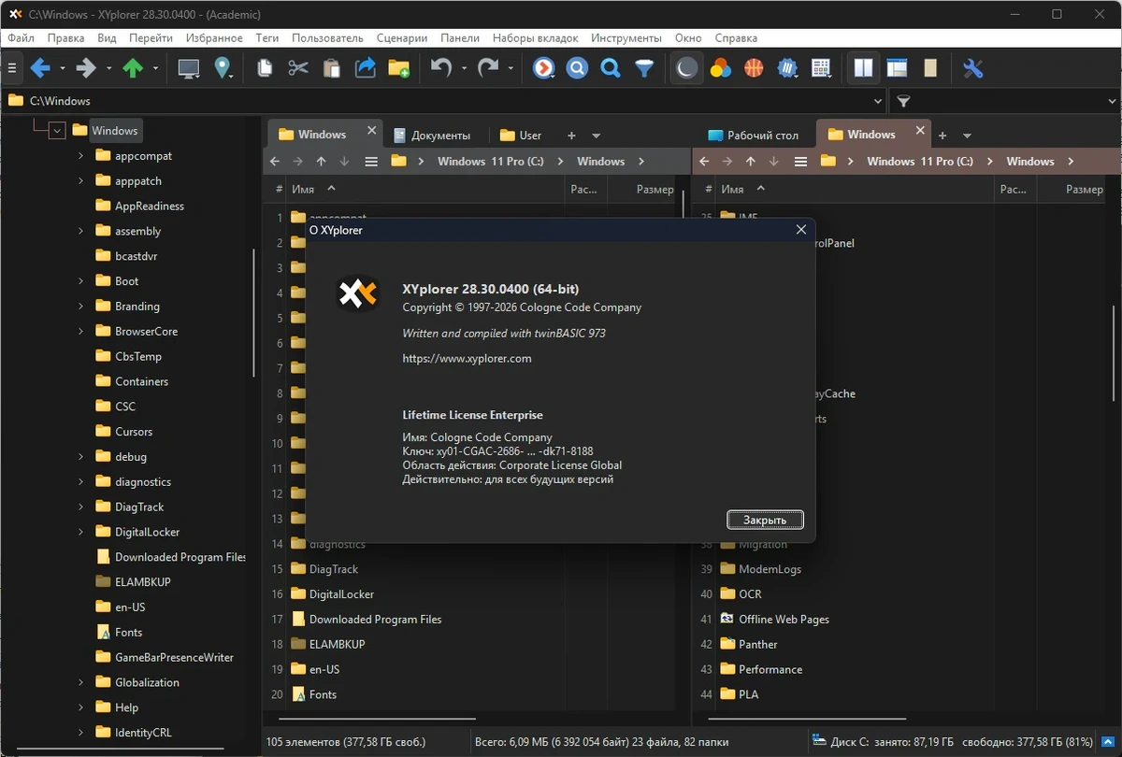Open the main hamburger menu in toolbar

[x=12, y=68]
